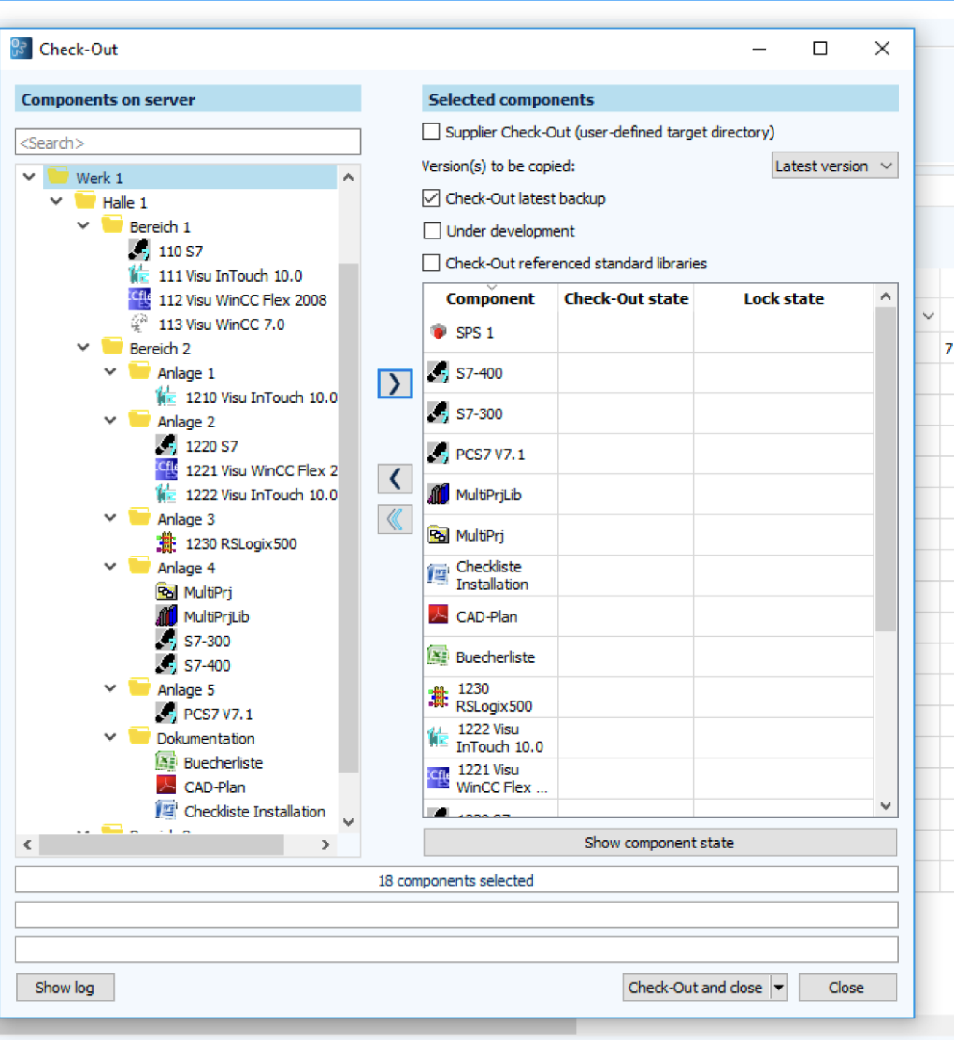Viewport: 954px width, 1040px height.
Task: Open Check-Out and close dropdown arrow
Action: [779, 988]
